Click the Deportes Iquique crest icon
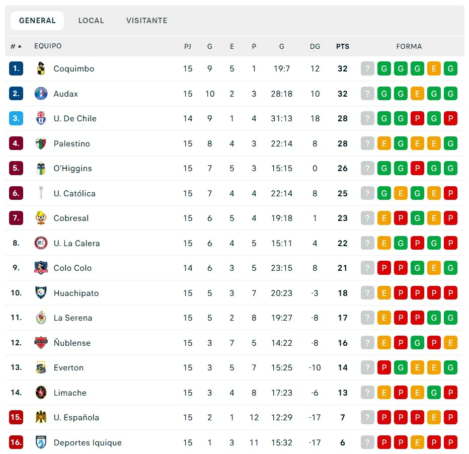Image resolution: width=469 pixels, height=454 pixels. click(x=41, y=442)
